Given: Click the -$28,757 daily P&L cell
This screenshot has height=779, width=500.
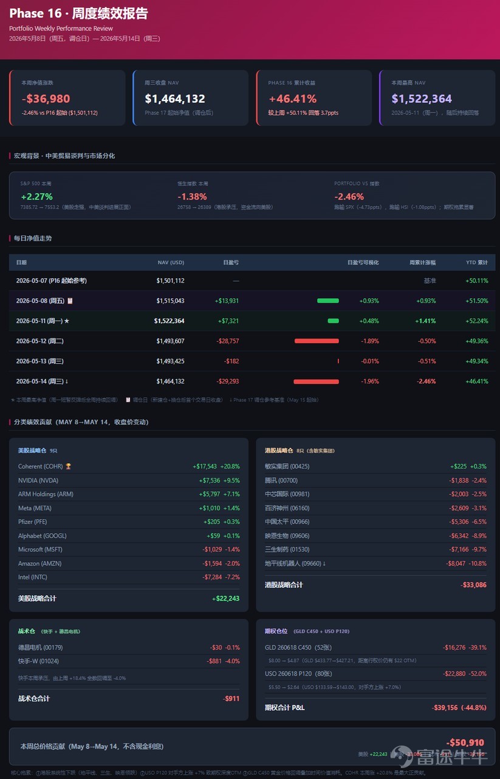Looking at the screenshot, I should point(228,341).
